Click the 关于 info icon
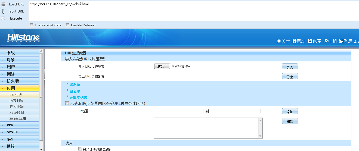This screenshot has height=151, width=359. [x=279, y=41]
